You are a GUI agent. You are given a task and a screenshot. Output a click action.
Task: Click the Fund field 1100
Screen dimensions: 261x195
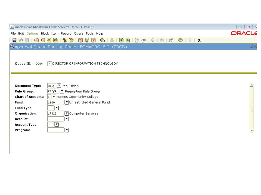click(x=55, y=102)
